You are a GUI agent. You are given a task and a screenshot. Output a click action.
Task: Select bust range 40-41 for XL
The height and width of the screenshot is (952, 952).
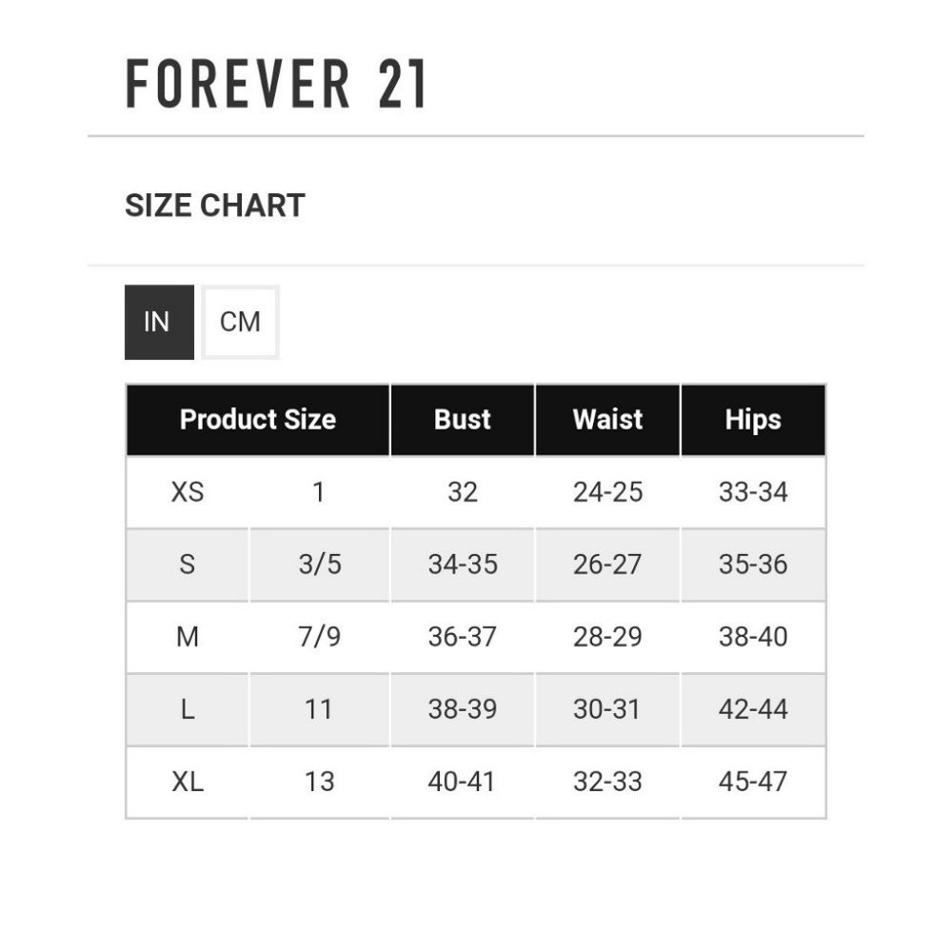463,782
